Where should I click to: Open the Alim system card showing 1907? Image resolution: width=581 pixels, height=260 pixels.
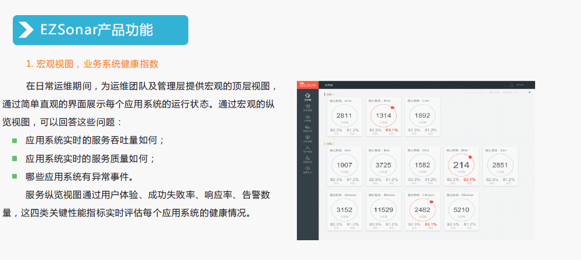344,166
